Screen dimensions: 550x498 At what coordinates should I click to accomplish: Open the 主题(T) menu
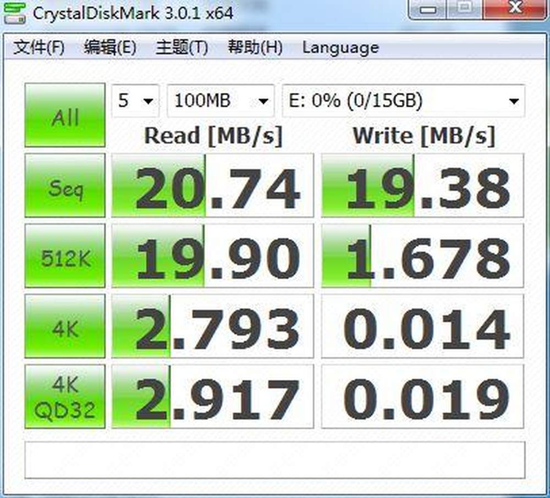pos(182,47)
